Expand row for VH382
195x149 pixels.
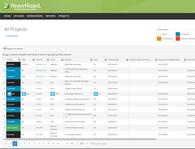[4, 83]
